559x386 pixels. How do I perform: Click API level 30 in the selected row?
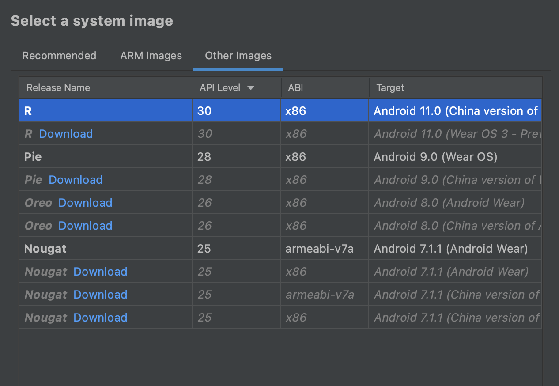tap(204, 111)
